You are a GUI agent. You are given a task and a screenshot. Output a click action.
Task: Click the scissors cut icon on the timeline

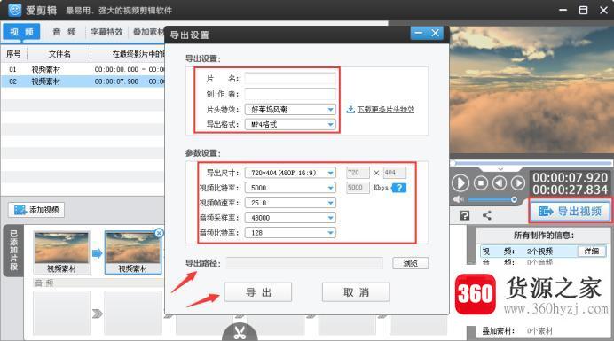240,332
